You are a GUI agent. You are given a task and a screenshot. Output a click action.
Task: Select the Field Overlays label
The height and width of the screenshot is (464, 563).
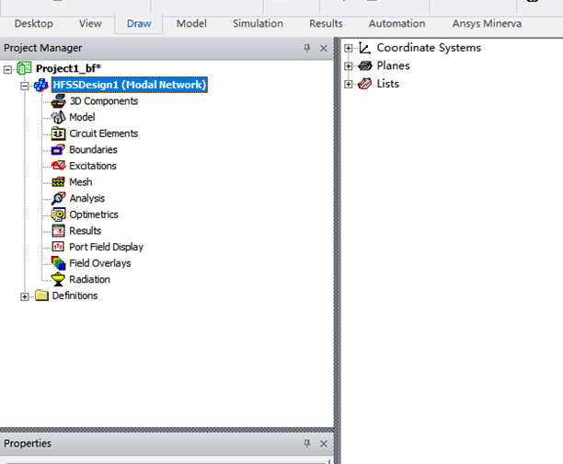click(x=100, y=263)
